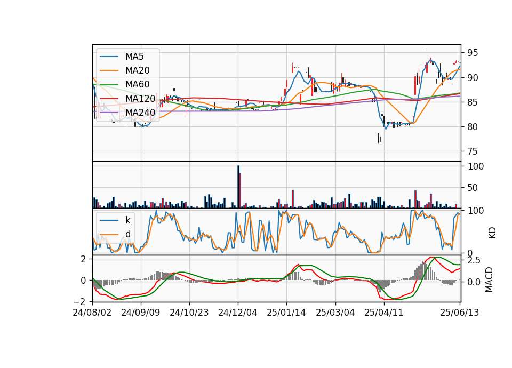Screen dimensions: 512x368
Task: Click the 25/04/11 date axis label
Action: pos(383,313)
